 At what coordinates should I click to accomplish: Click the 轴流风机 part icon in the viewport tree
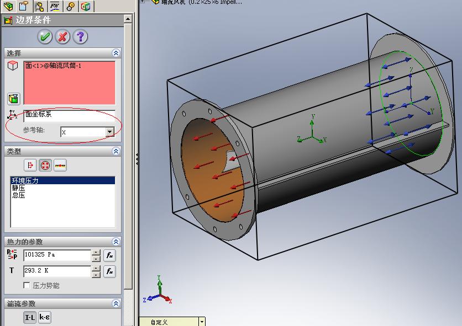[x=155, y=2]
